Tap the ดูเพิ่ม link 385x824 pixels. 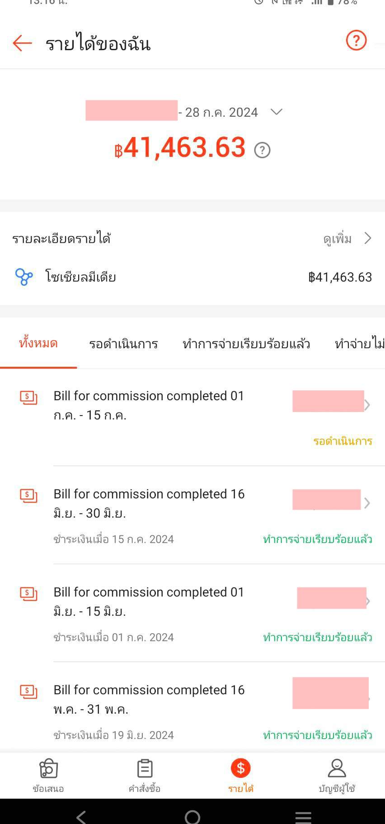pos(338,238)
